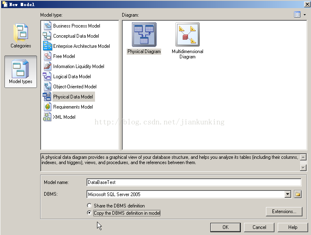Close the New Model dialog
Screen dimensions: 311x235
coord(307,4)
